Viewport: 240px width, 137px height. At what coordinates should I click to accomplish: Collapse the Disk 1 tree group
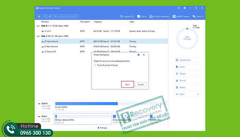tap(38, 36)
